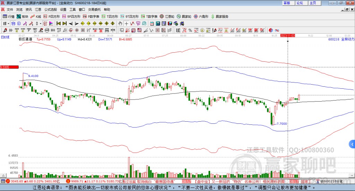Toggle the crosshair cursor tool
355x191 pixels.
[127, 24]
